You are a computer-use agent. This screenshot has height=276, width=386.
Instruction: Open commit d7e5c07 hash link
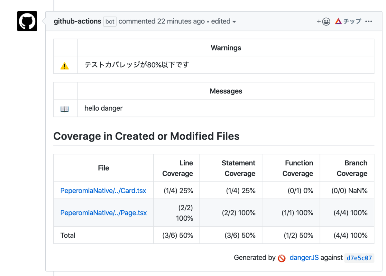tap(359, 258)
